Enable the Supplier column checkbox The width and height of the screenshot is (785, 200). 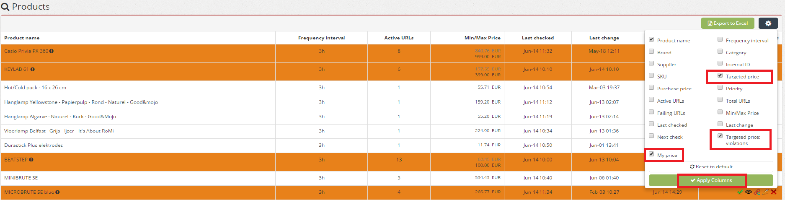pos(651,63)
